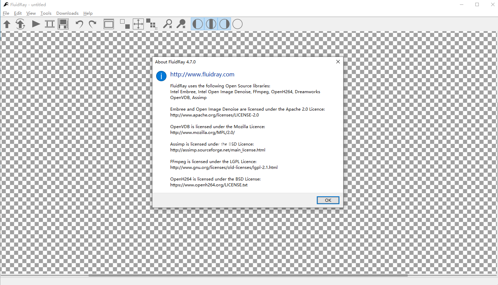Click the upload arrow toolbar icon

[7, 24]
